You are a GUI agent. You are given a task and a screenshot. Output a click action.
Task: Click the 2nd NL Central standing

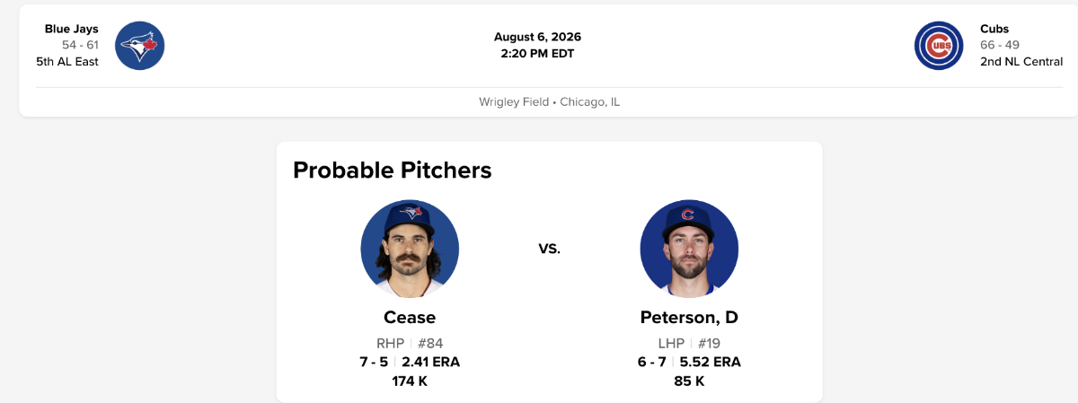click(x=1021, y=61)
